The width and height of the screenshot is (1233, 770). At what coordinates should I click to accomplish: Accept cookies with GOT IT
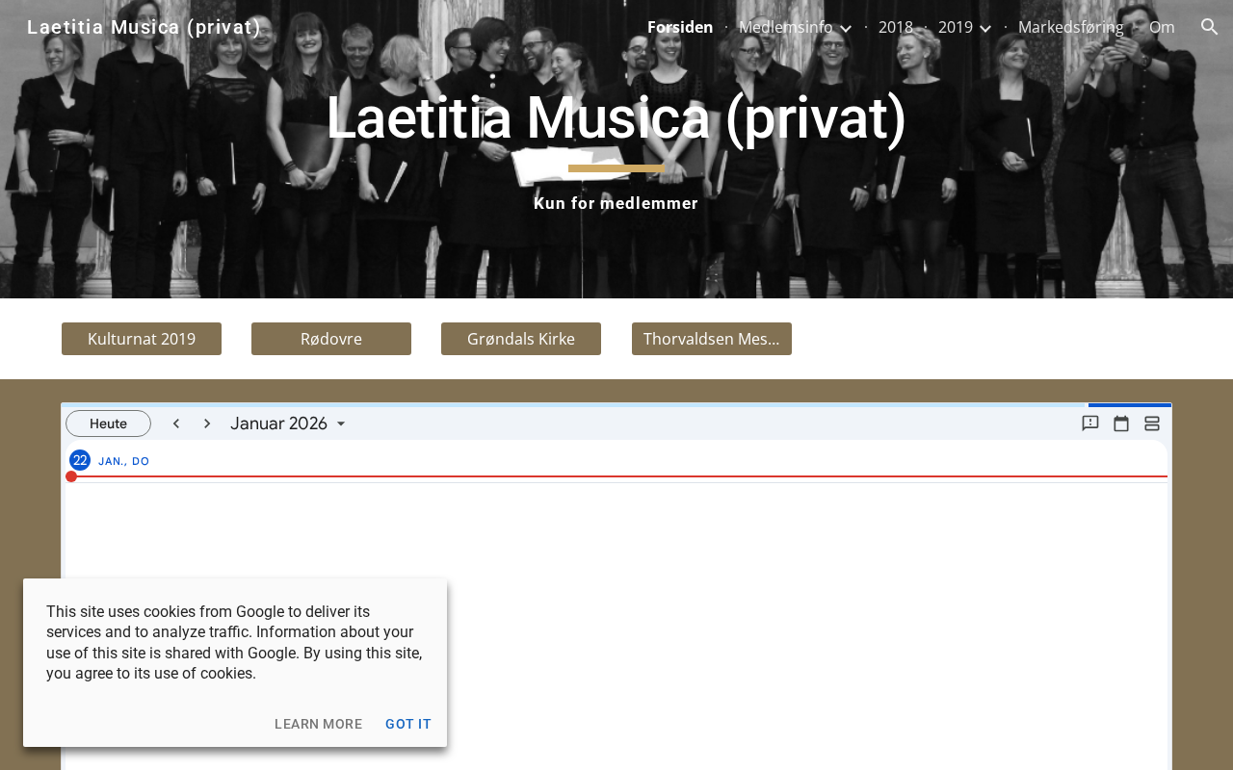point(408,724)
